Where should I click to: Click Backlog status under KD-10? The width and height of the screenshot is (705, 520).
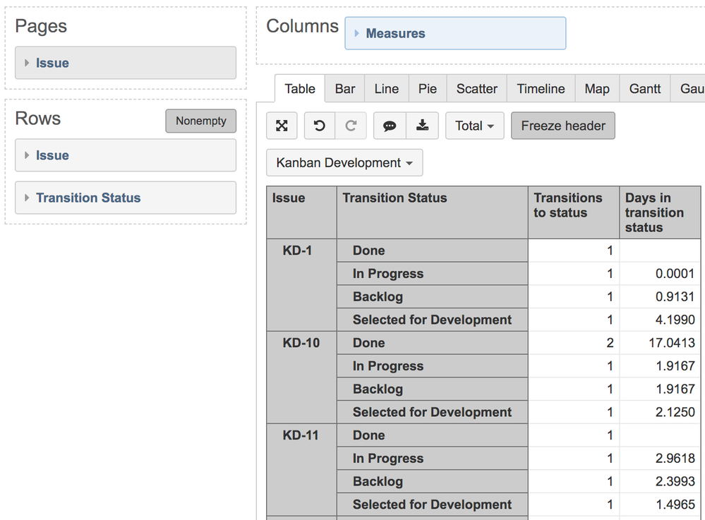tap(432, 389)
